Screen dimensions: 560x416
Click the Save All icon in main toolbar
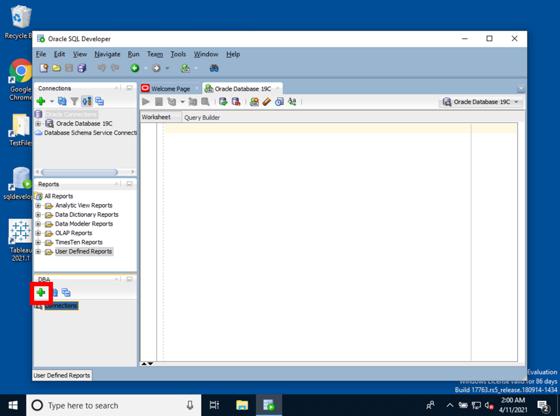[82, 68]
